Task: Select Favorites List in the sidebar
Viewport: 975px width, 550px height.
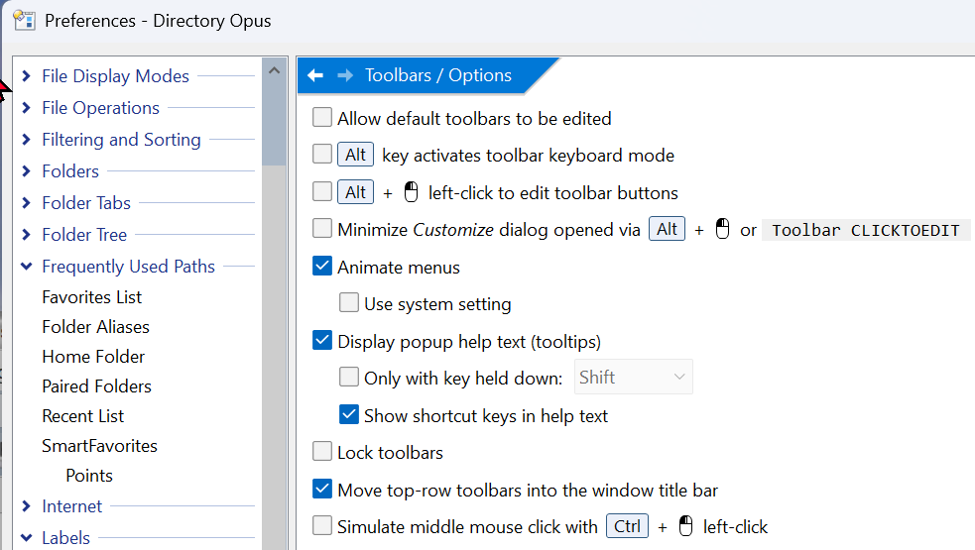Action: (x=91, y=297)
